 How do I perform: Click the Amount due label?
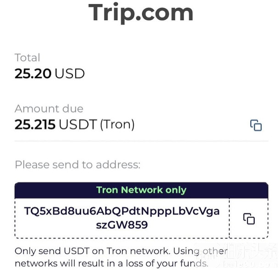[x=49, y=109]
